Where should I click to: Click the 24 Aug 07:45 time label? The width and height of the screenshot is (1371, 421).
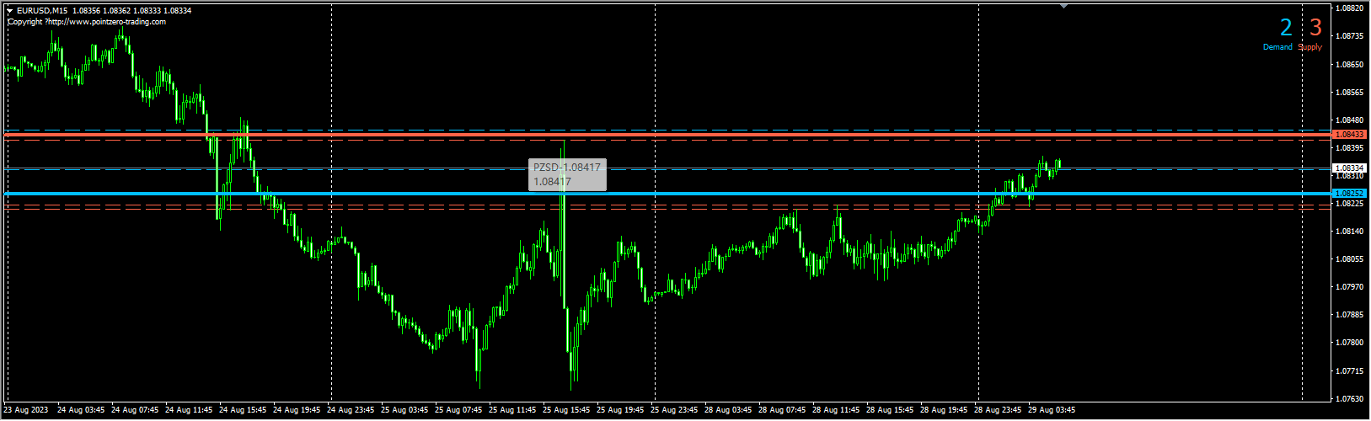pos(135,411)
